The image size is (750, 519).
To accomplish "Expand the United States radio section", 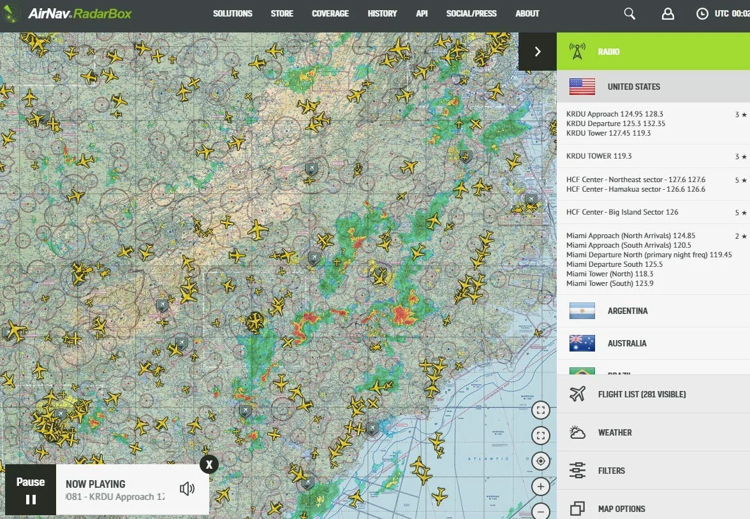I will pyautogui.click(x=653, y=87).
